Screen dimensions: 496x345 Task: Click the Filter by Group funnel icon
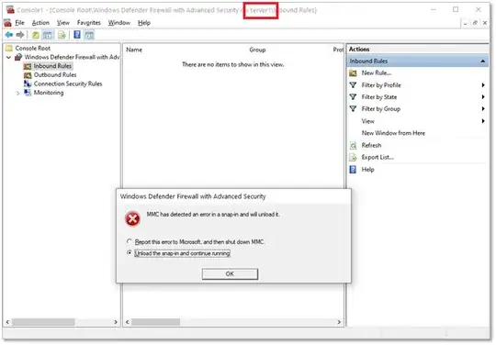click(x=353, y=108)
